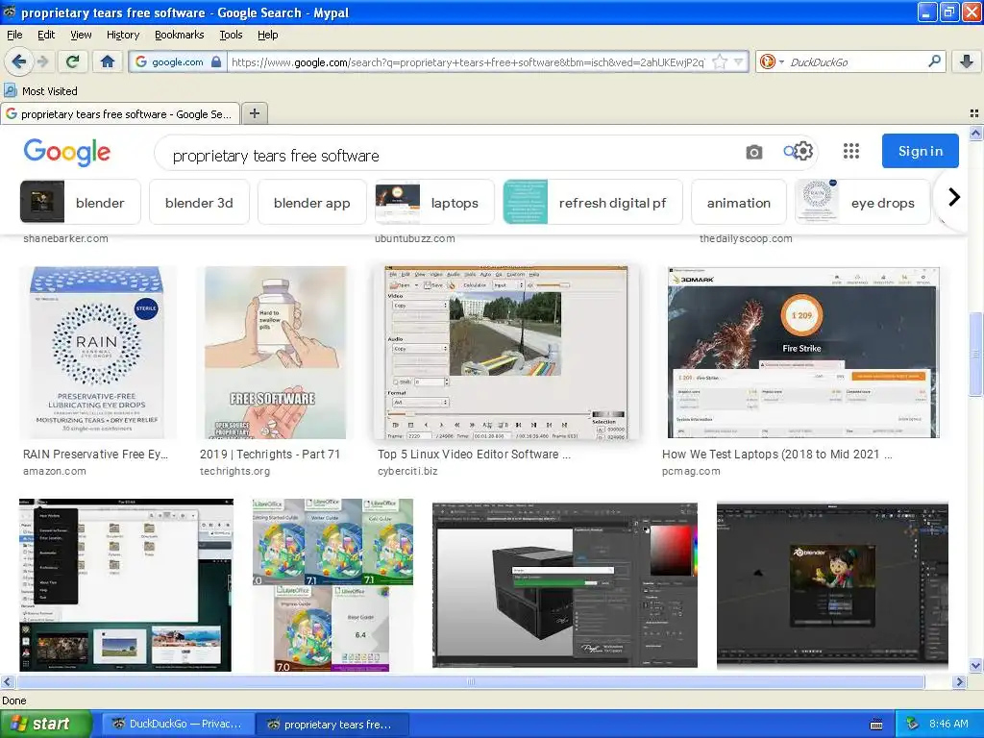Screen dimensions: 984x738
Task: Open the Downloads arrow button
Action: pos(967,61)
